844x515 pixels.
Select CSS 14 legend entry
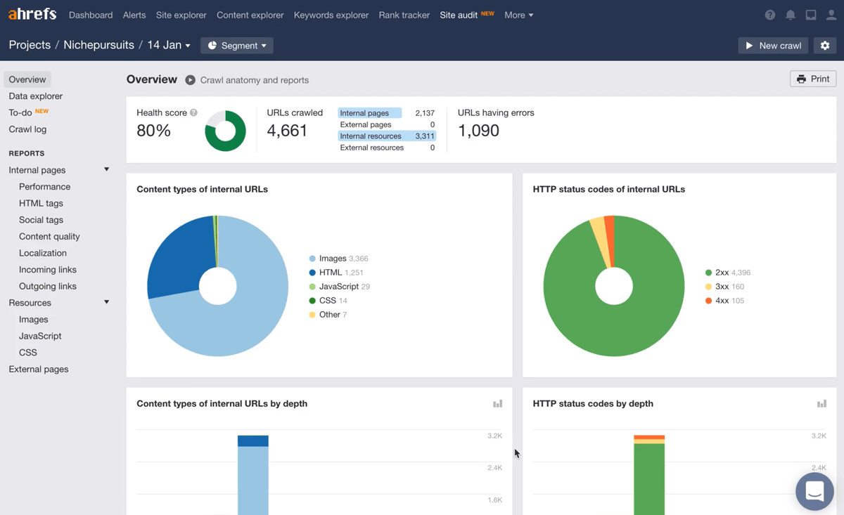click(x=328, y=301)
